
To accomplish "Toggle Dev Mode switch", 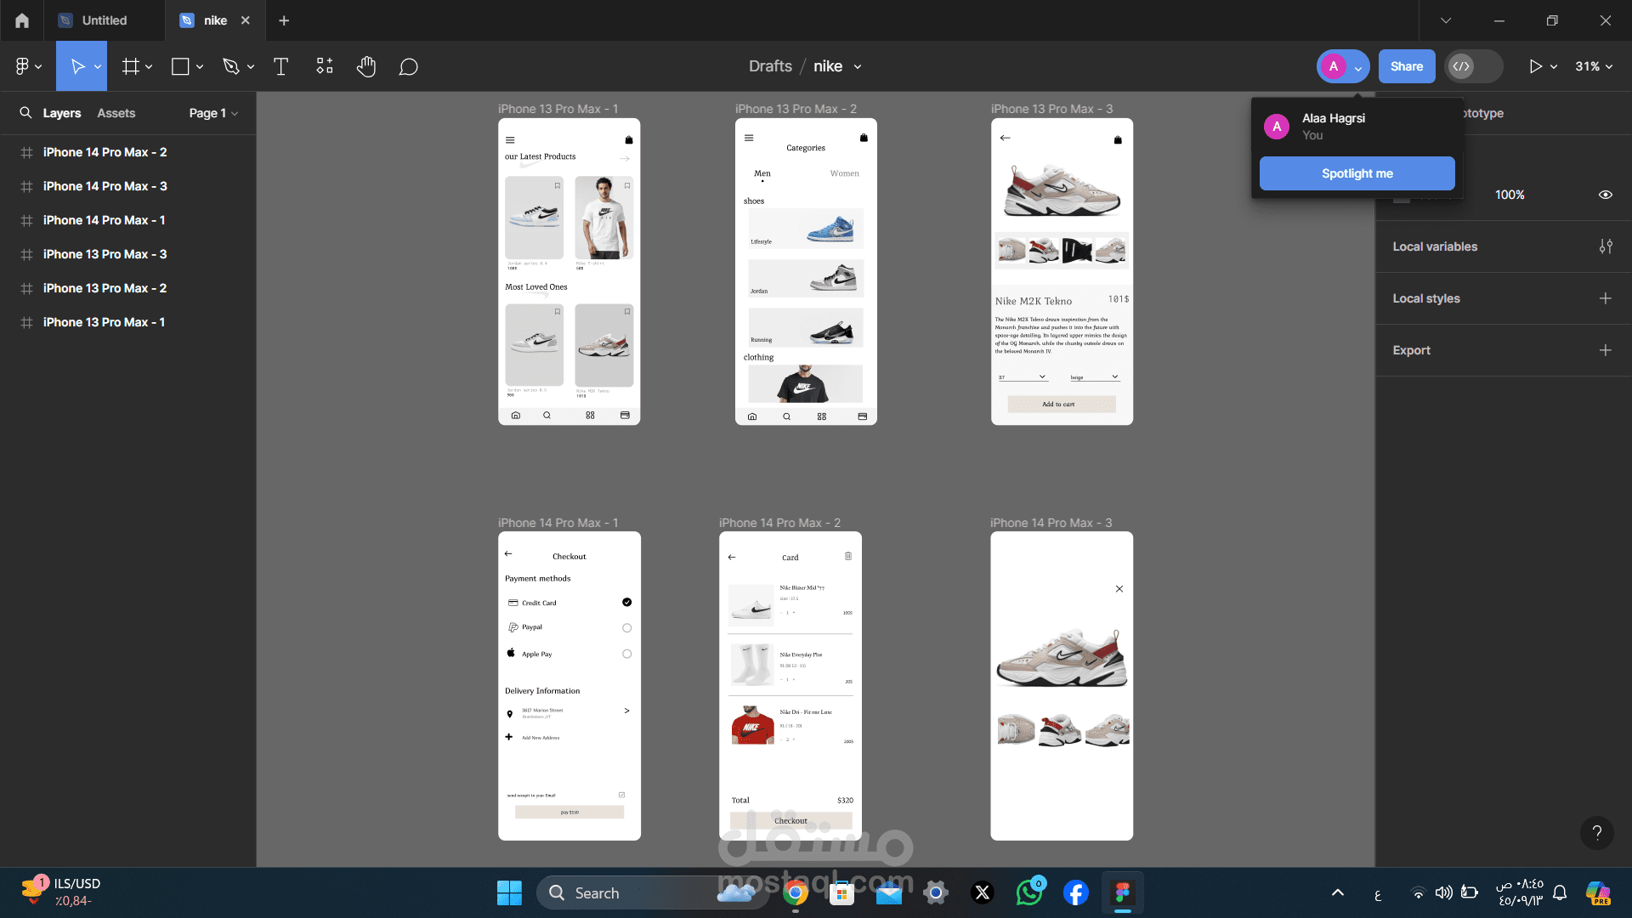I will click(x=1473, y=66).
